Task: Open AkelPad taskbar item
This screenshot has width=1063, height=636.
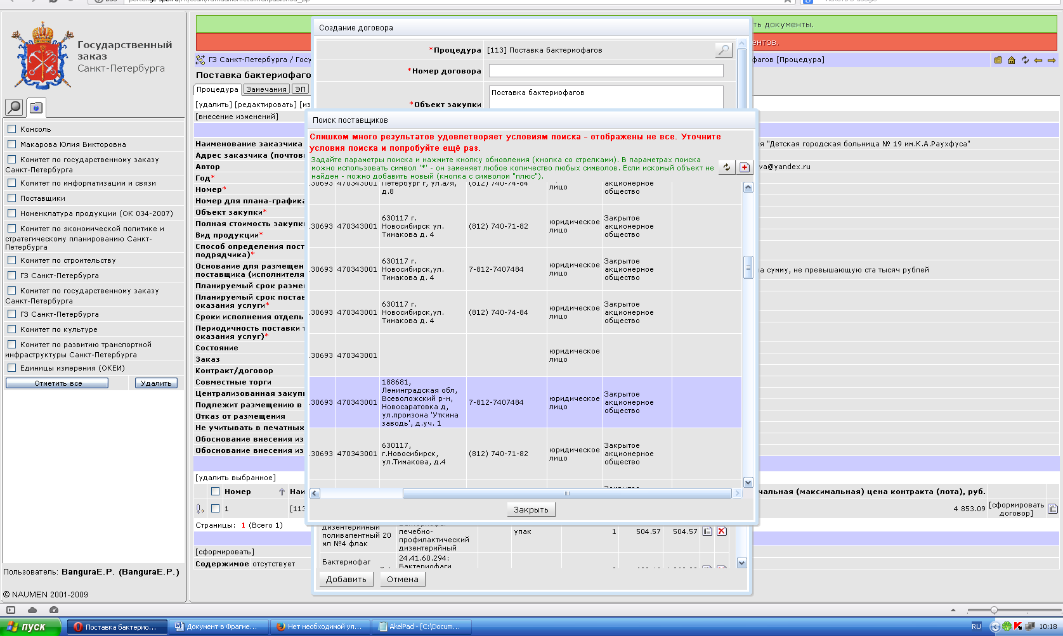Action: [x=422, y=626]
